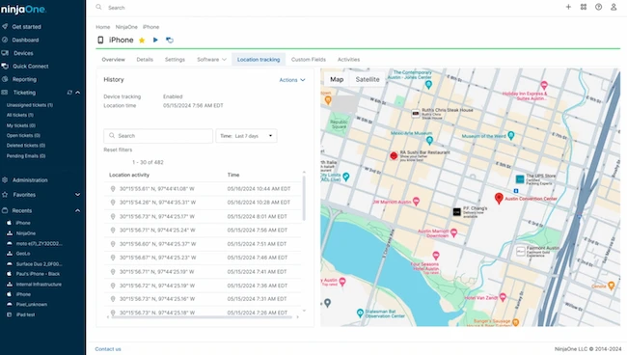627x355 pixels.
Task: Click the JW Marriott Austin hotel marker
Action: click(416, 202)
